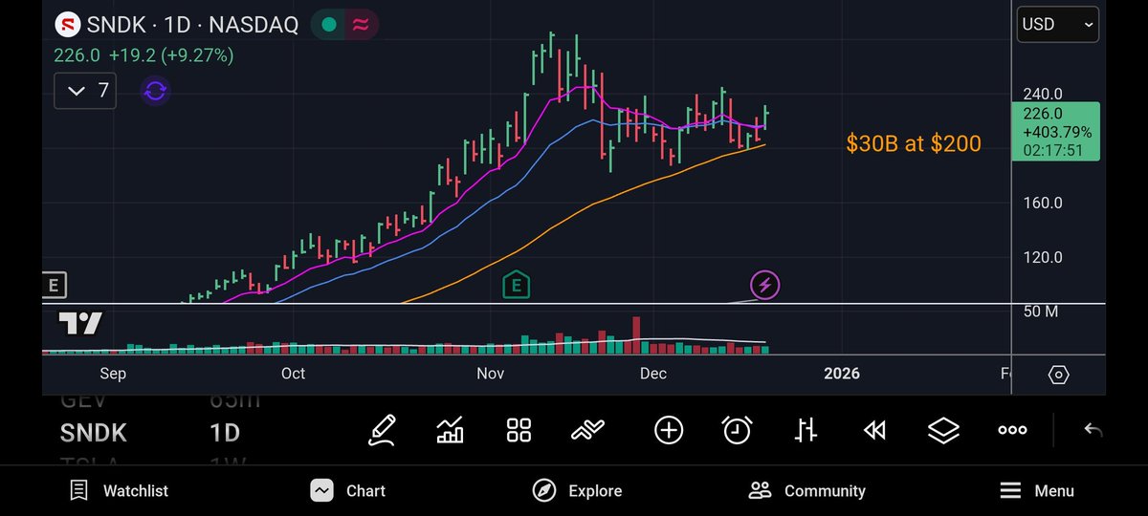Switch to the Chart tab
This screenshot has height=516, width=1148.
(x=348, y=490)
